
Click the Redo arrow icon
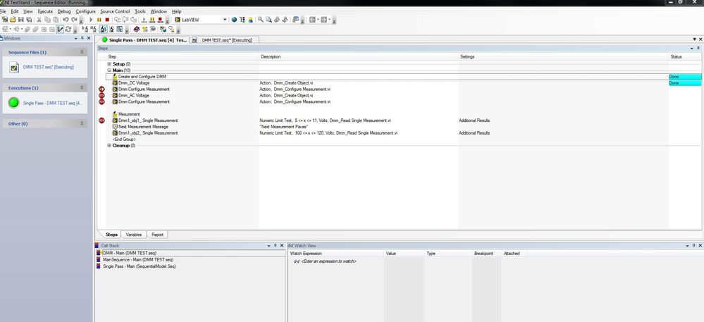click(x=74, y=20)
